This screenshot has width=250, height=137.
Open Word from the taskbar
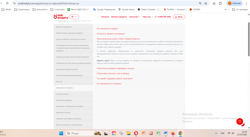tap(165, 133)
